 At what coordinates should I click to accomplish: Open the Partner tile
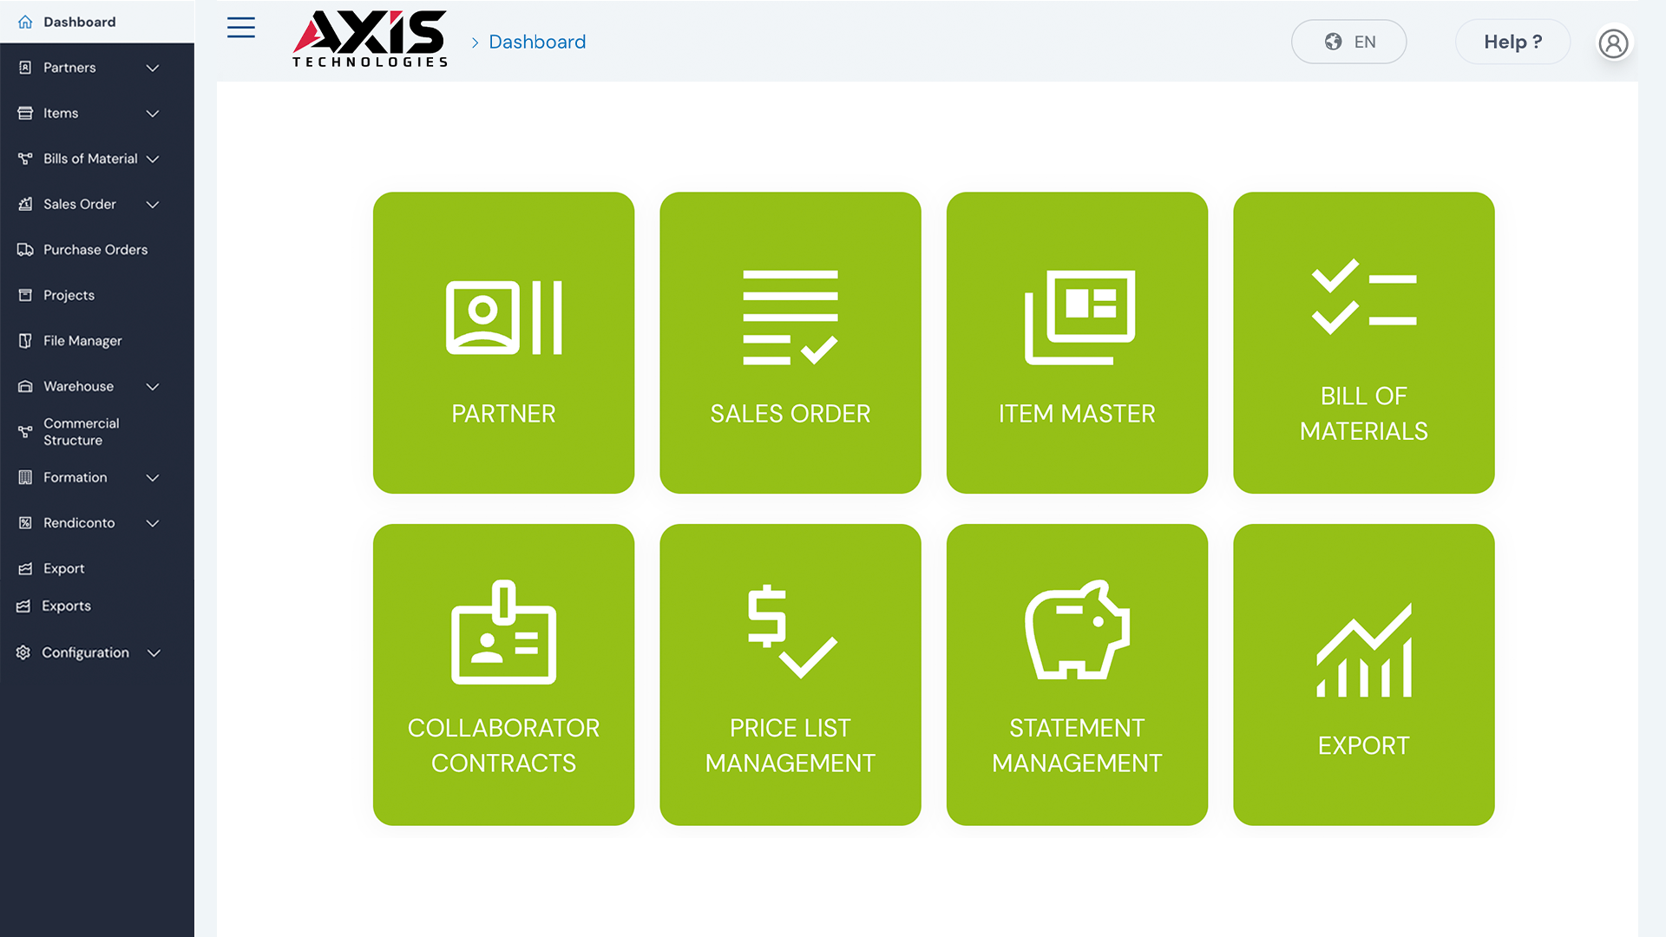pyautogui.click(x=503, y=343)
